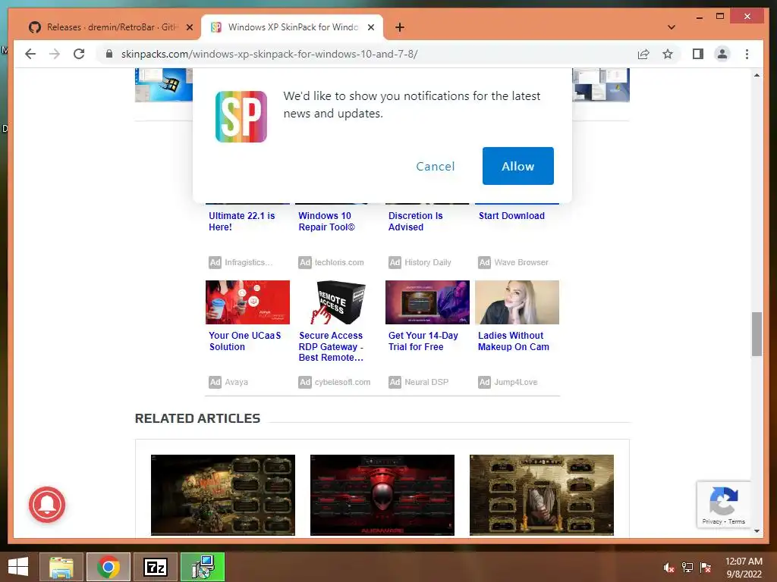Open Your One UCaaS Solution link
This screenshot has width=777, height=582.
pyautogui.click(x=245, y=341)
